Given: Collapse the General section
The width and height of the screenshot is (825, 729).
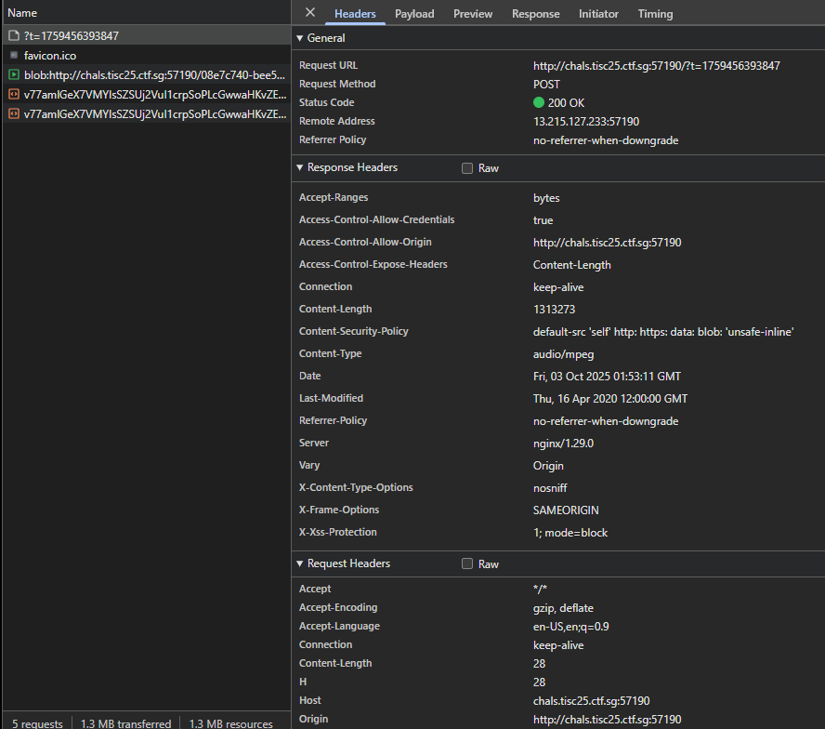Looking at the screenshot, I should [x=299, y=38].
